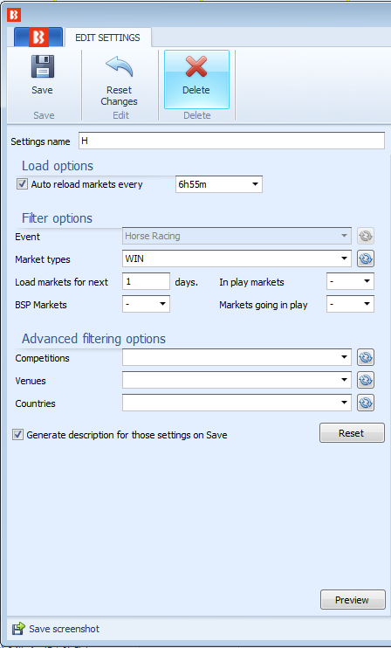Open the 6h55m reload interval dropdown
391x648 pixels.
coord(219,184)
